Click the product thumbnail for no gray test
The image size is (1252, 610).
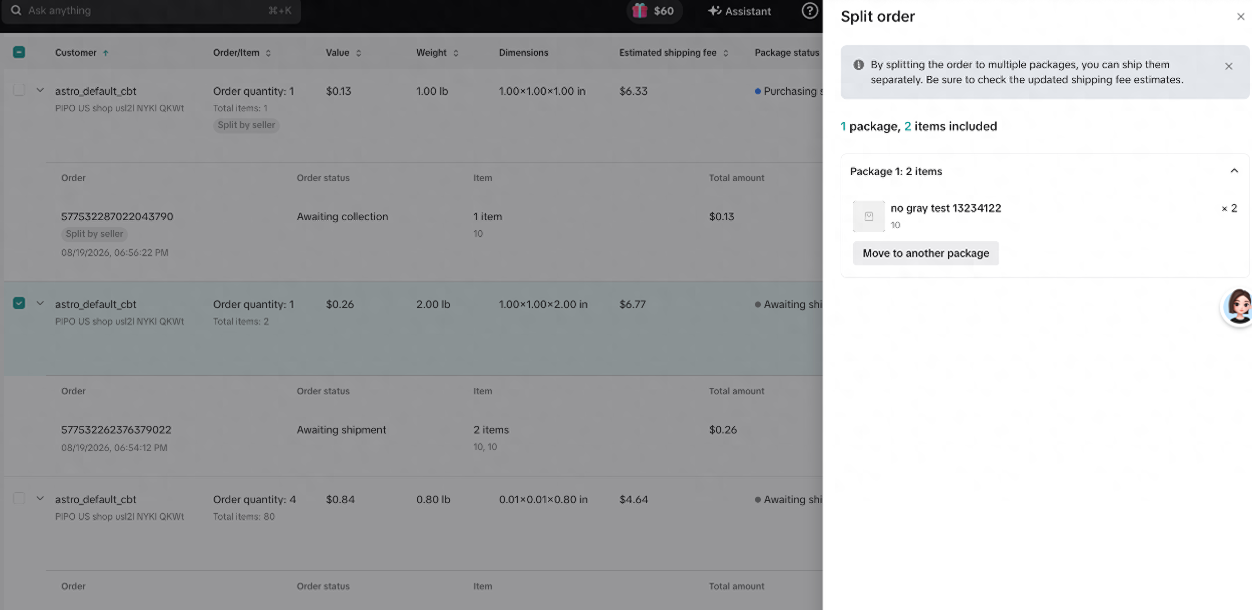[x=869, y=216]
